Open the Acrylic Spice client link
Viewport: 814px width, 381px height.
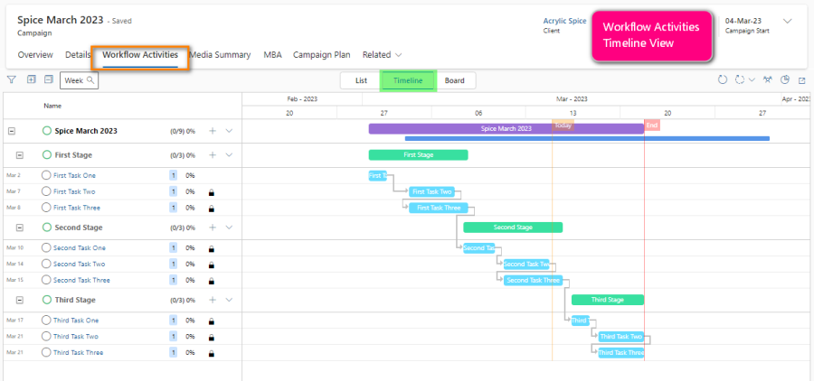pos(564,20)
